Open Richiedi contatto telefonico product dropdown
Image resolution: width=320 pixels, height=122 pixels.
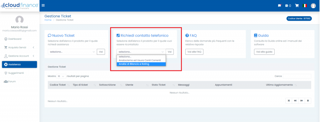pos(141,52)
